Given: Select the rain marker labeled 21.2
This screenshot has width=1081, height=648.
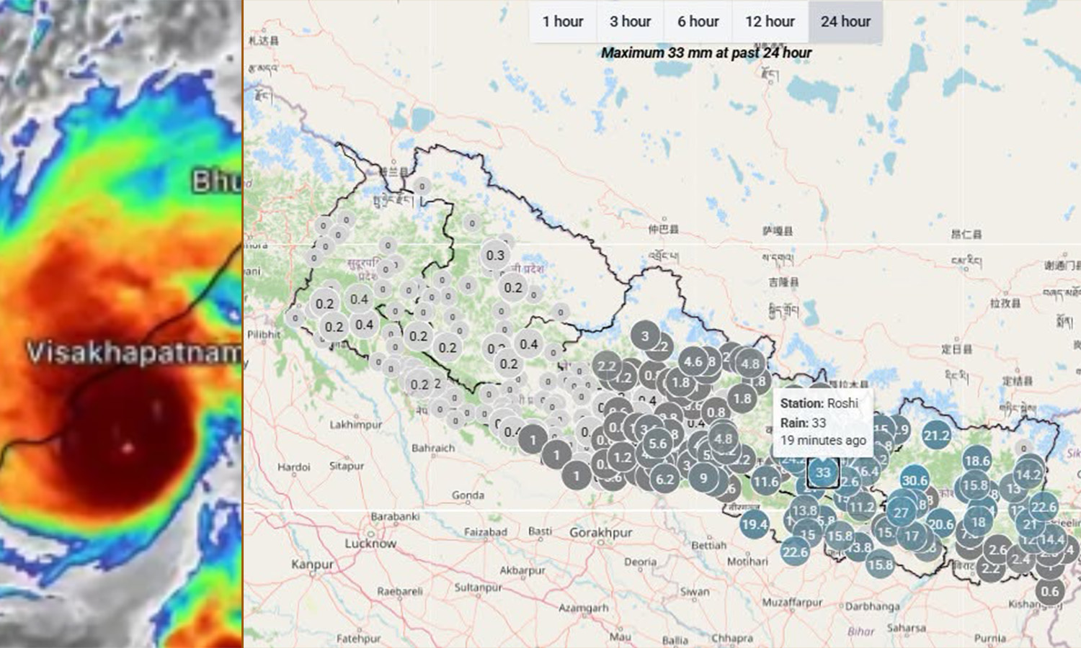Looking at the screenshot, I should tap(936, 435).
